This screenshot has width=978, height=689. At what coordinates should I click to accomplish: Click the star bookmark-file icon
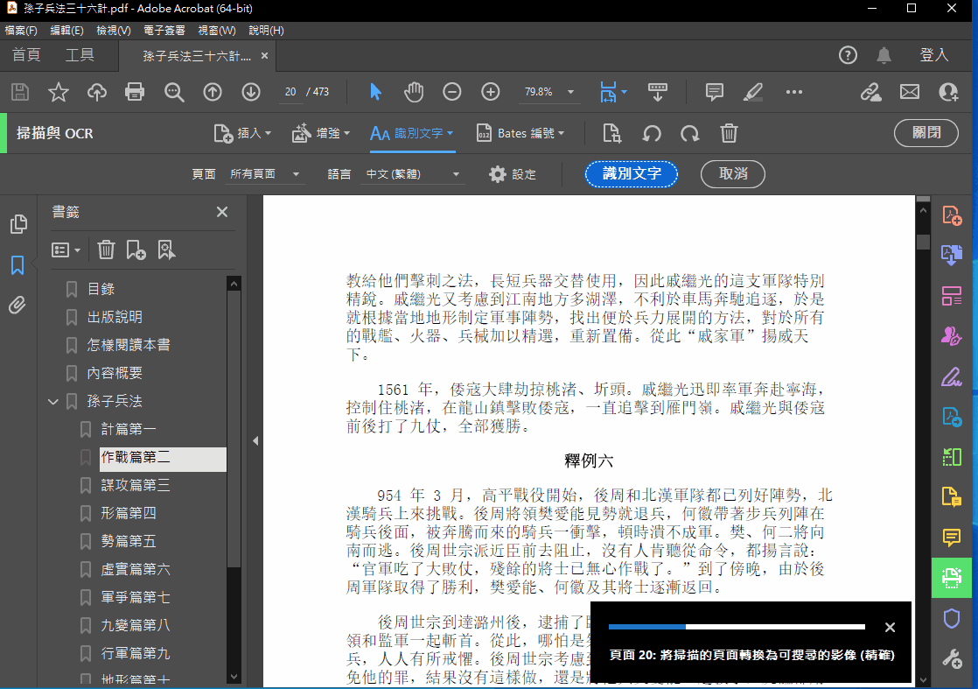(58, 92)
